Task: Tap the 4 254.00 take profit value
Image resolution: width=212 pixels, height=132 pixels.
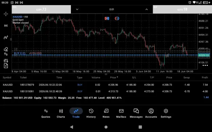Action: point(149,85)
